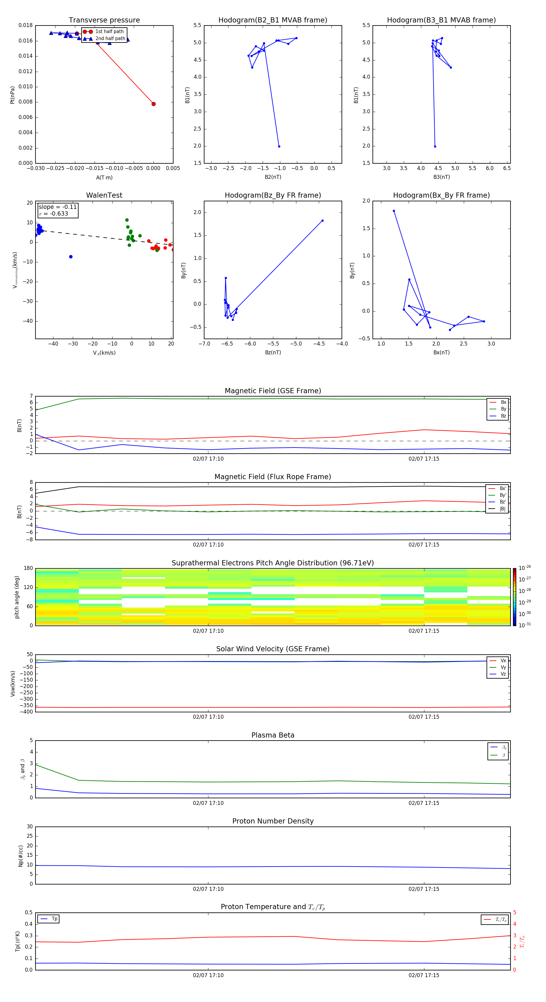Viewport: 546px width, 1002px height.
Task: Click the "Pt(nPa)" y-axis label
Action: point(12,94)
